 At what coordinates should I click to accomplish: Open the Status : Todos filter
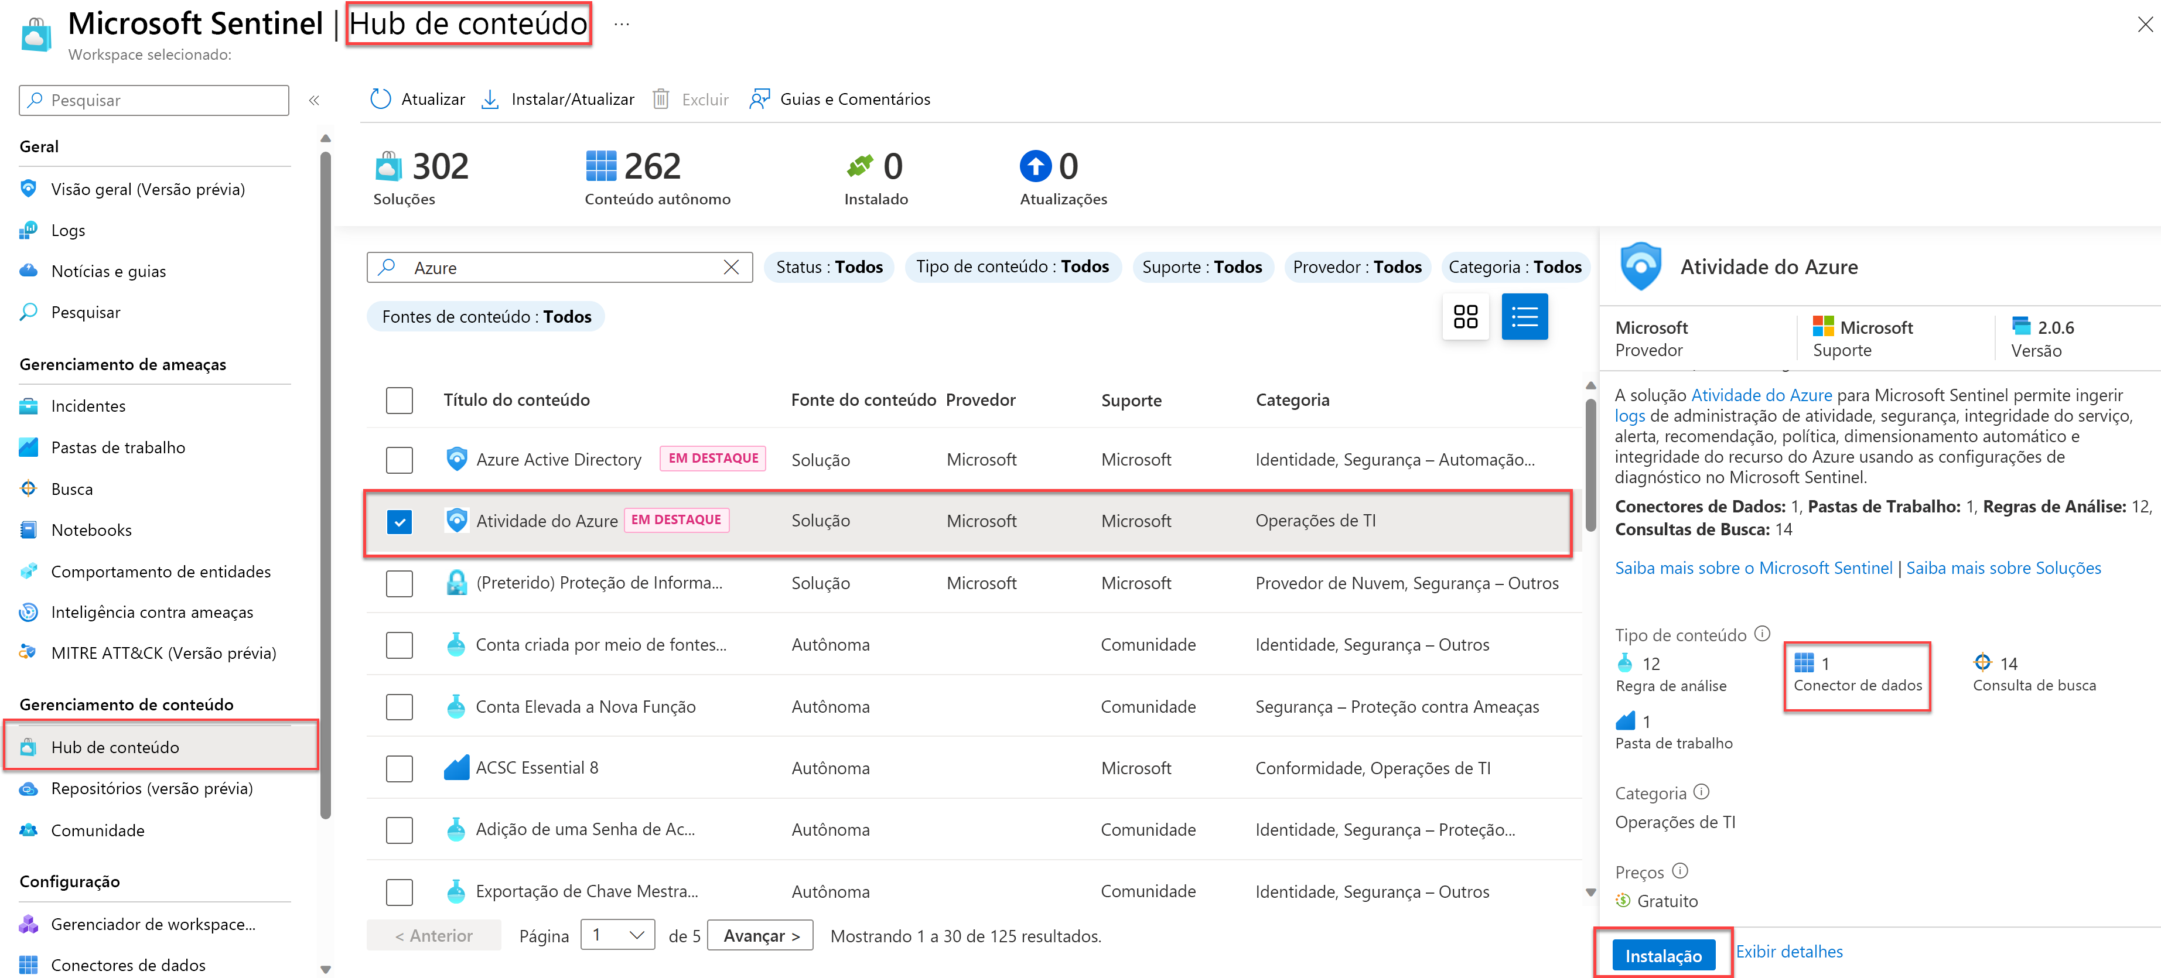(x=829, y=266)
